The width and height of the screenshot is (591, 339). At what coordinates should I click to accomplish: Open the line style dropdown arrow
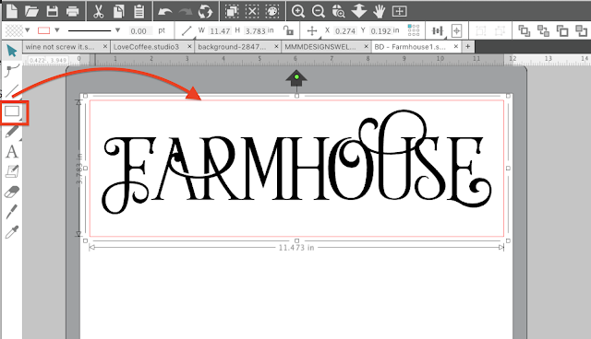coord(117,30)
